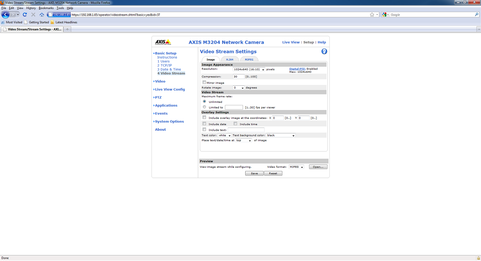Click the AXIS Communications logo

(x=163, y=42)
